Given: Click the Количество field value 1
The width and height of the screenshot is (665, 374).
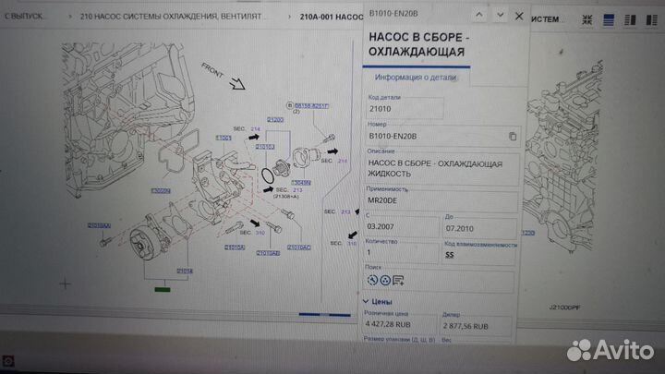Looking at the screenshot, I should (x=401, y=253).
